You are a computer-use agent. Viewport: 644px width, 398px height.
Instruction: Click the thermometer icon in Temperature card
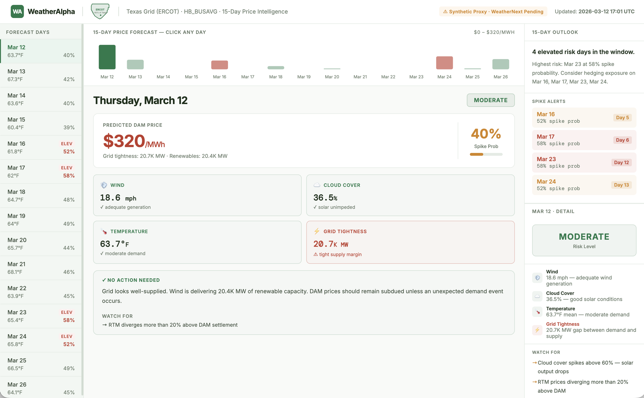coord(104,231)
